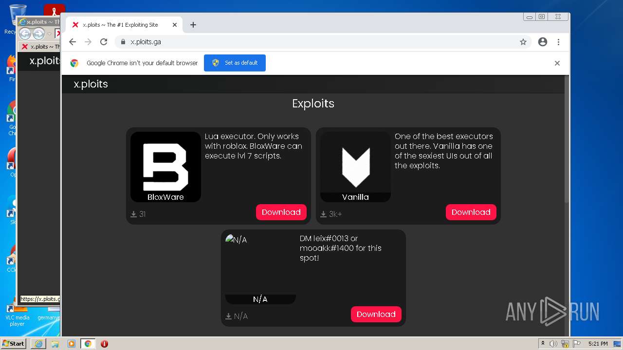Click the Action Center flag icon

point(576,344)
